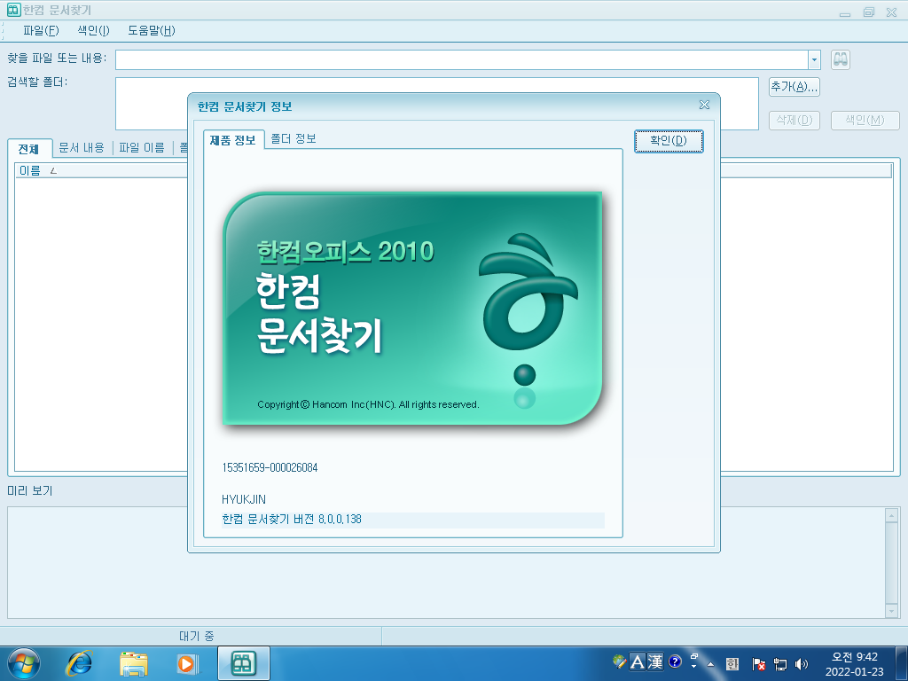Click the 漢 Hanja conversion tray icon
This screenshot has height=681, width=908.
[655, 661]
